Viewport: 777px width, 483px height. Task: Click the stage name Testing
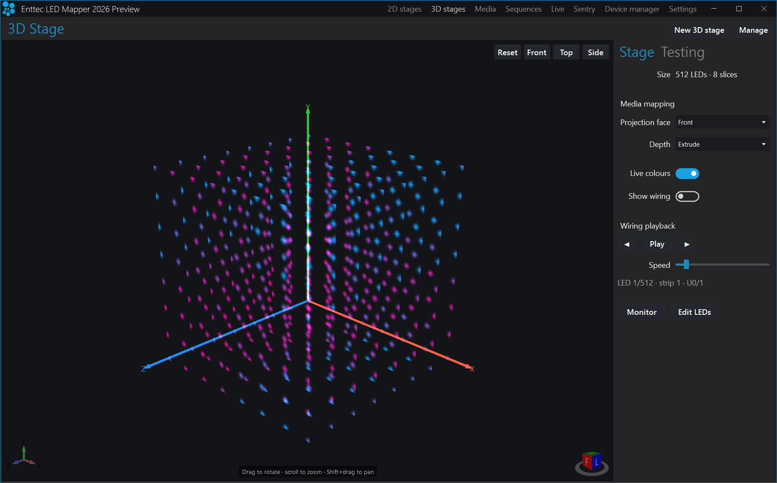(682, 52)
